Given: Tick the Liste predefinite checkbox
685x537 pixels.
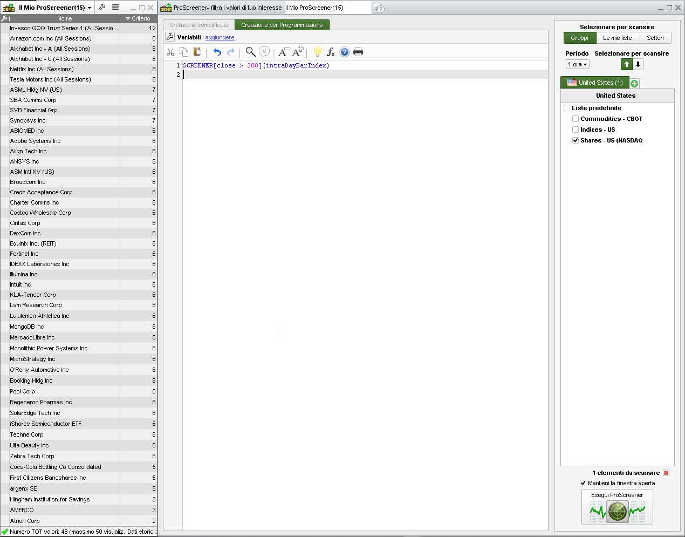Looking at the screenshot, I should [x=567, y=108].
